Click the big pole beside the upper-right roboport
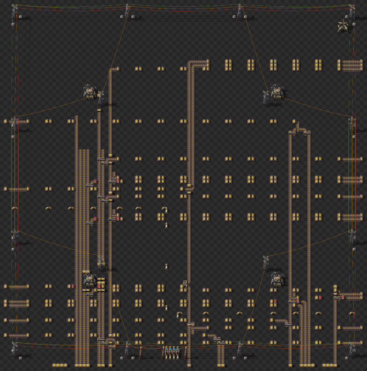The image size is (367, 371). 266,97
